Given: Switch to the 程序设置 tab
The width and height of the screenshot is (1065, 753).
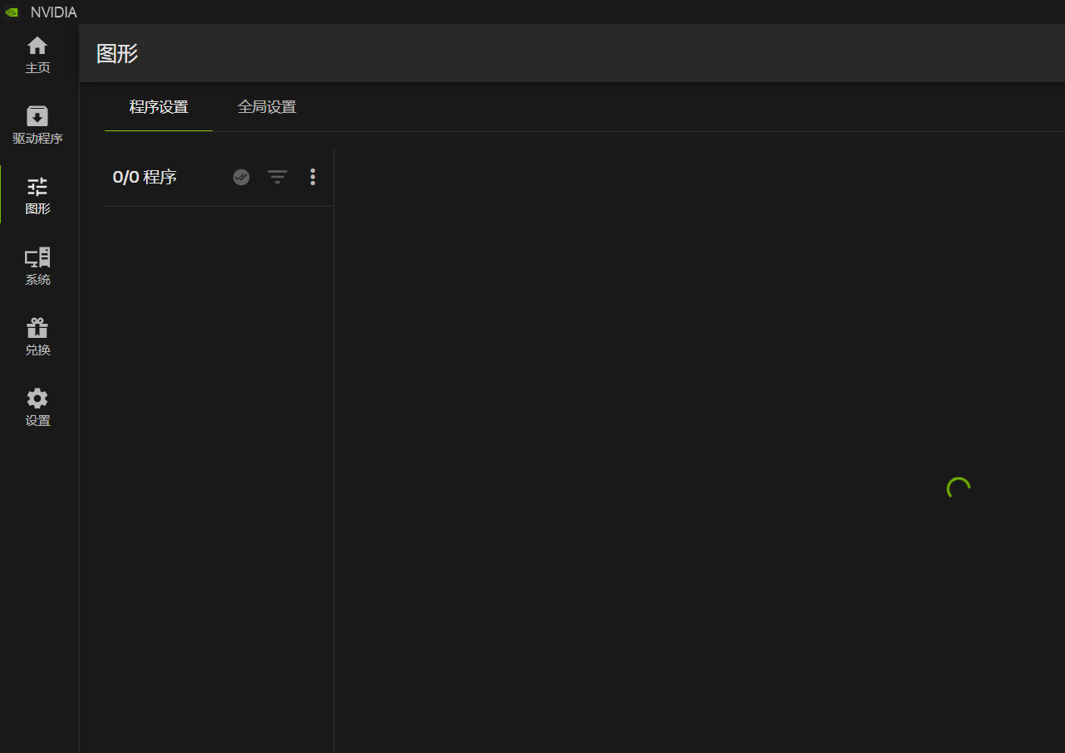Looking at the screenshot, I should (159, 107).
